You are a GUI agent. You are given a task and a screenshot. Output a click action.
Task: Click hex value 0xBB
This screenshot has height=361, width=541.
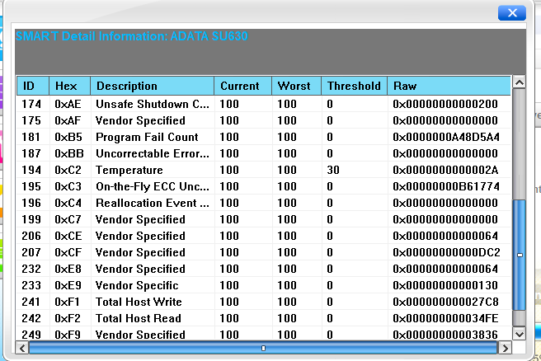69,153
